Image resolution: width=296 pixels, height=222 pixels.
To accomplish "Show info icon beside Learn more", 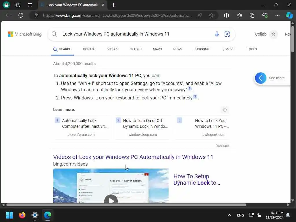I will (x=225, y=110).
